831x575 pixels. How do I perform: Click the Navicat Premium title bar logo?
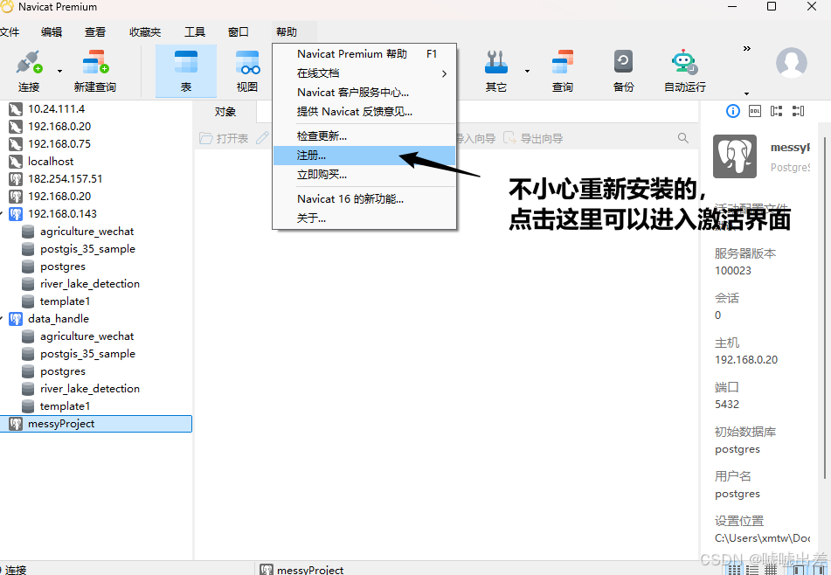[7, 7]
